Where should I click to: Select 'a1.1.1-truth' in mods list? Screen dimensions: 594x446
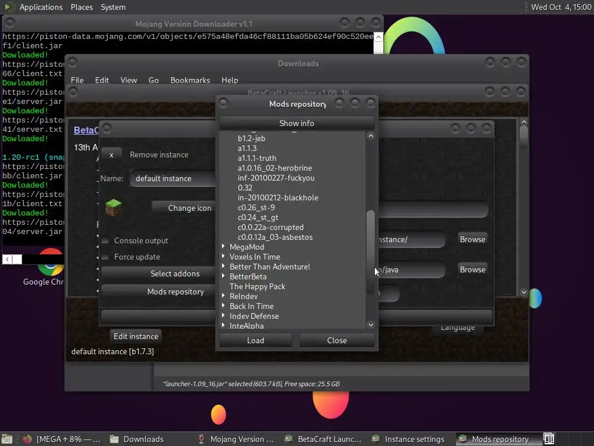pyautogui.click(x=257, y=158)
